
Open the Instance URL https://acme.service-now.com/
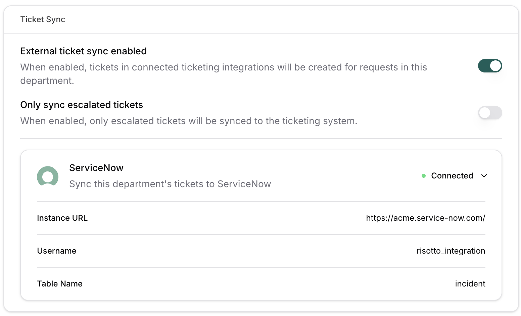(x=425, y=218)
